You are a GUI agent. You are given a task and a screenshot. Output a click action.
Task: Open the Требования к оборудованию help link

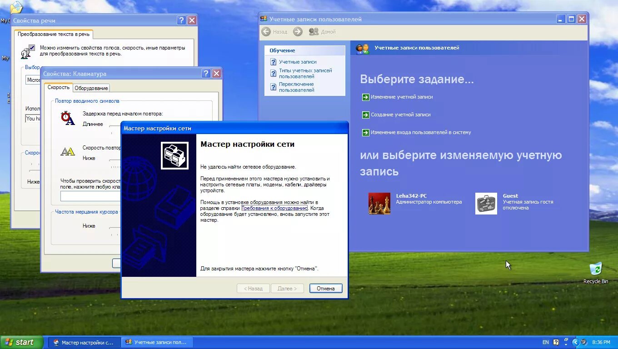pos(274,208)
